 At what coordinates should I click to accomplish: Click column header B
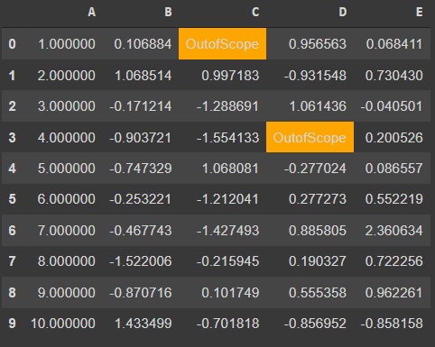point(168,13)
